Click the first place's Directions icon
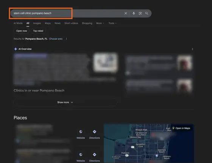 click(94, 132)
